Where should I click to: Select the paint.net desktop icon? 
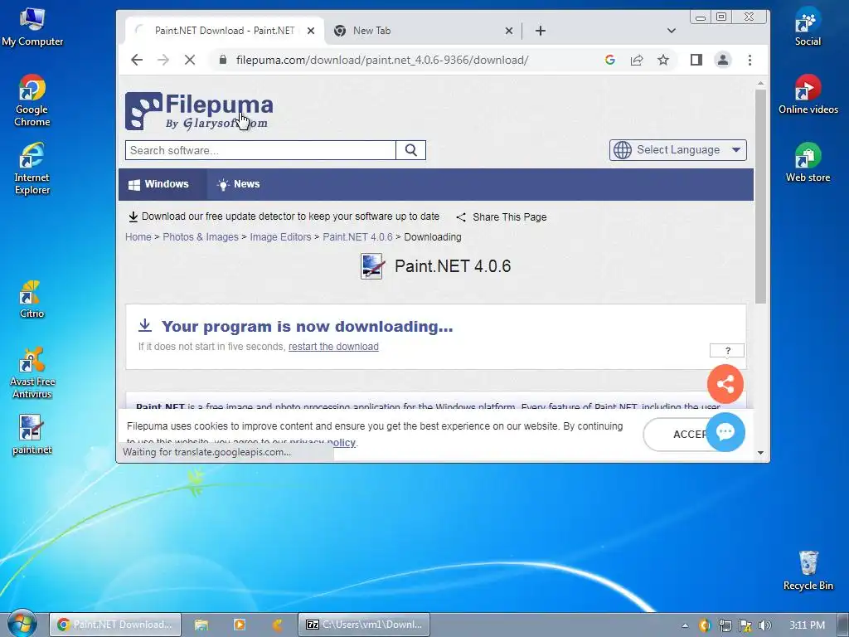tap(32, 435)
